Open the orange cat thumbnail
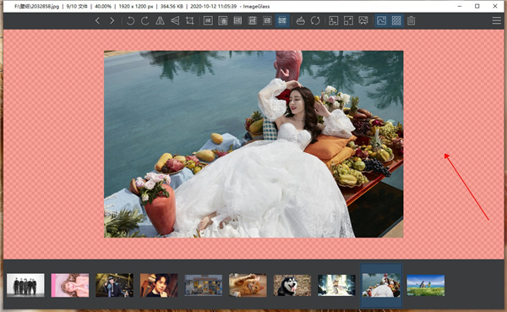 pyautogui.click(x=248, y=285)
